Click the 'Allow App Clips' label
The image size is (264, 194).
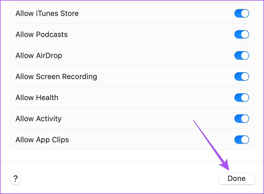tap(42, 140)
